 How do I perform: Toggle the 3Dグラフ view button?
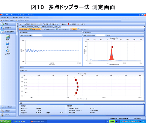[74, 29]
